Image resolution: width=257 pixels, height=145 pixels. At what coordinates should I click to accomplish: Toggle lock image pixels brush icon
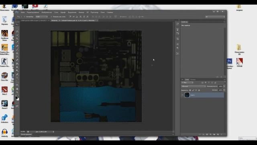coord(193,90)
